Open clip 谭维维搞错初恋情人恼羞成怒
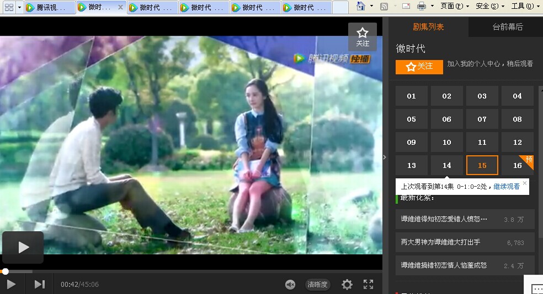Viewport: 543px width, 294px height. coord(465,265)
